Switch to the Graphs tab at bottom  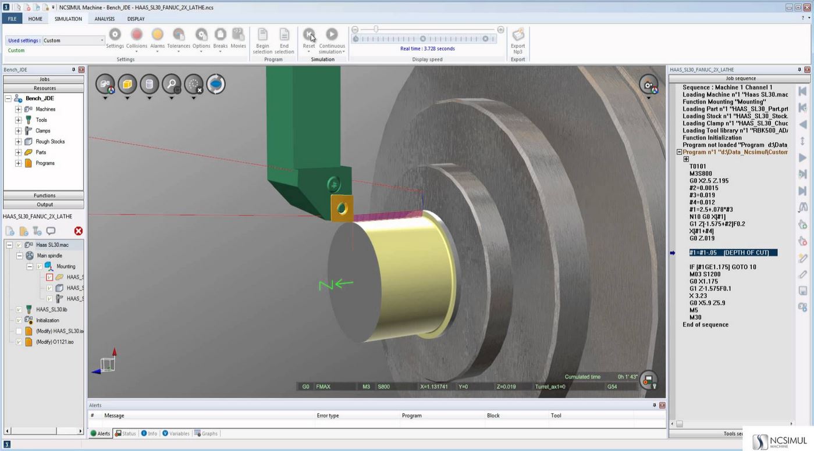[x=206, y=434]
